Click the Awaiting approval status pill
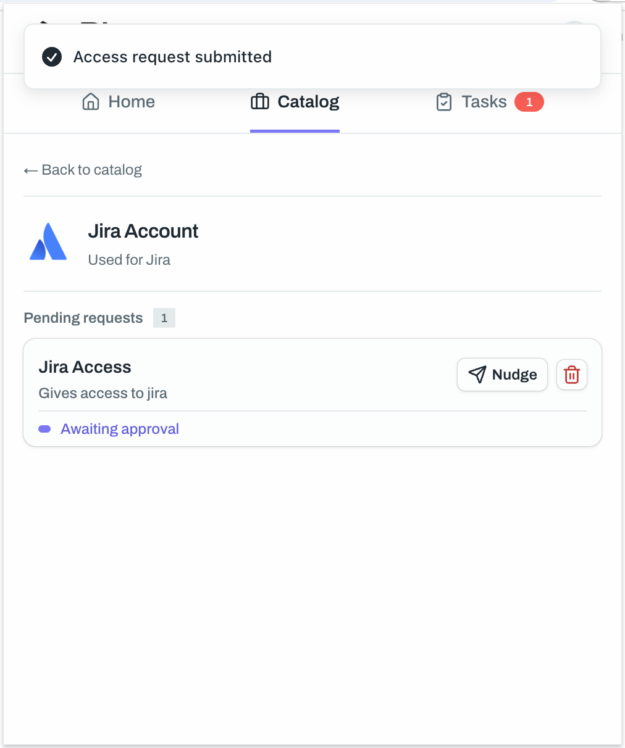This screenshot has height=748, width=625. coord(119,428)
